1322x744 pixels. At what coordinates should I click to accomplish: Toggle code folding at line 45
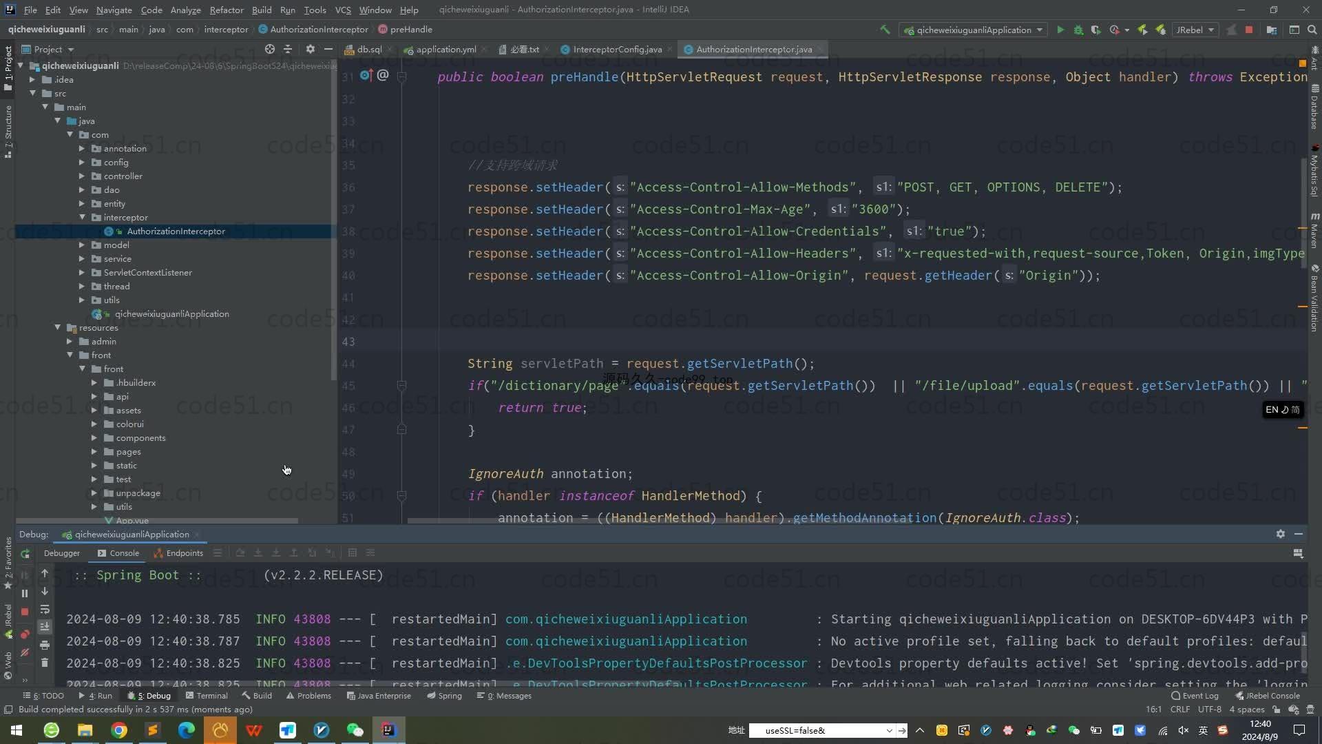pyautogui.click(x=402, y=386)
